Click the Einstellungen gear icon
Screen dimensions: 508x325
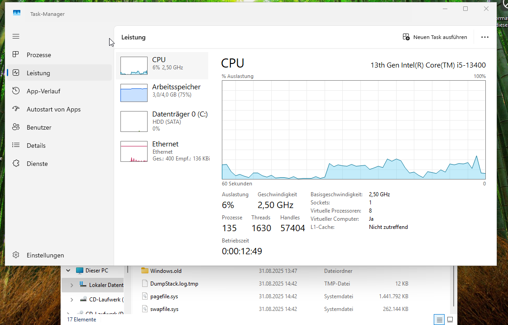pyautogui.click(x=16, y=255)
